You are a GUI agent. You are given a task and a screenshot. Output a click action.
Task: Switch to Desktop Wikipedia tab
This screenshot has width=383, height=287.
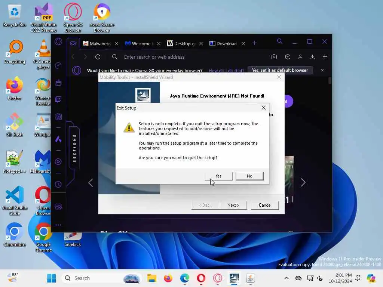(x=181, y=43)
